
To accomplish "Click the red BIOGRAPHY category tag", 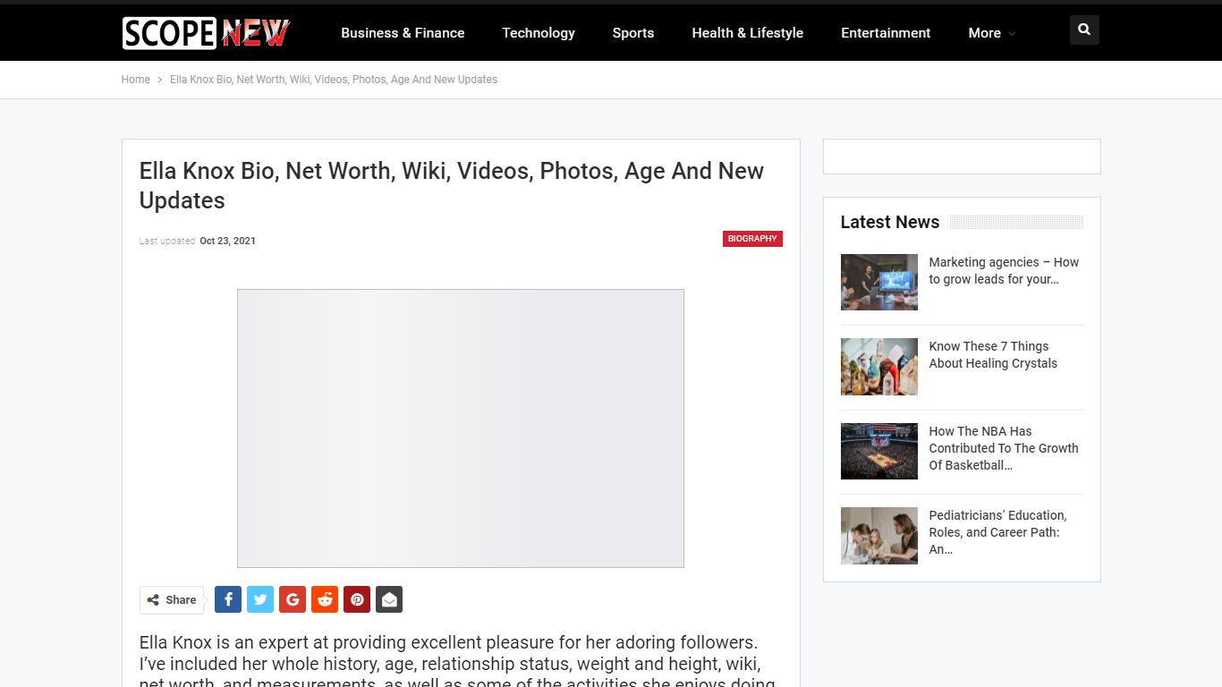I will click(x=752, y=239).
